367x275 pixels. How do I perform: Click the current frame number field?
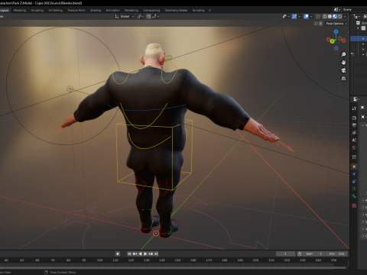click(x=285, y=254)
